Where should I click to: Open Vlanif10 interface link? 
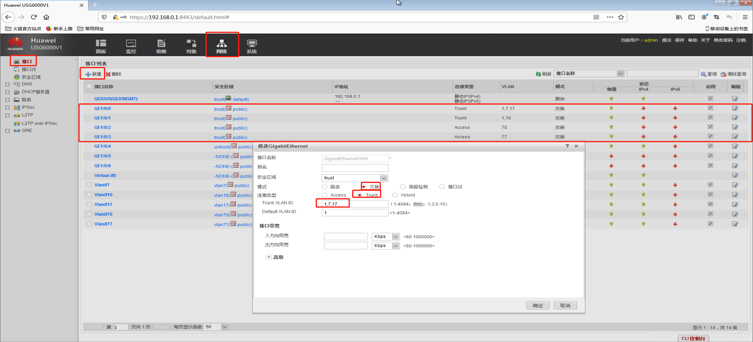(x=103, y=195)
